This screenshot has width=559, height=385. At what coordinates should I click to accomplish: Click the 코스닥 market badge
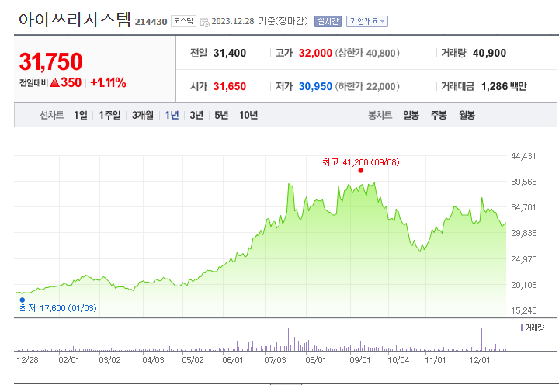tap(183, 21)
